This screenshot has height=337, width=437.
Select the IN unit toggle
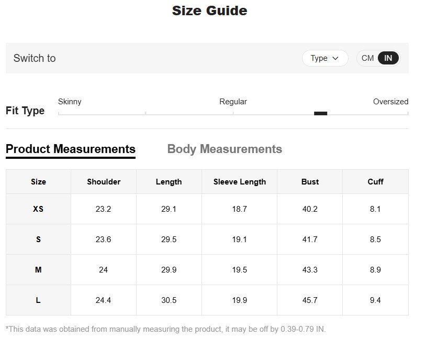click(x=388, y=58)
